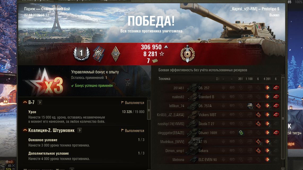The image size is (303, 170).
Task: Open Коалиция-2. Штурмовик details arrow button
Action: pyautogui.click(x=80, y=130)
